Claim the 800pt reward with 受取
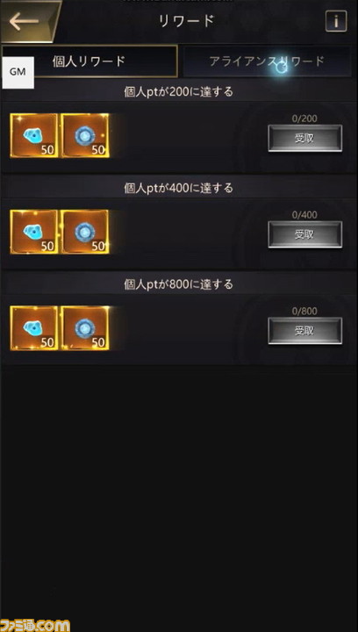The height and width of the screenshot is (632, 358). (304, 331)
